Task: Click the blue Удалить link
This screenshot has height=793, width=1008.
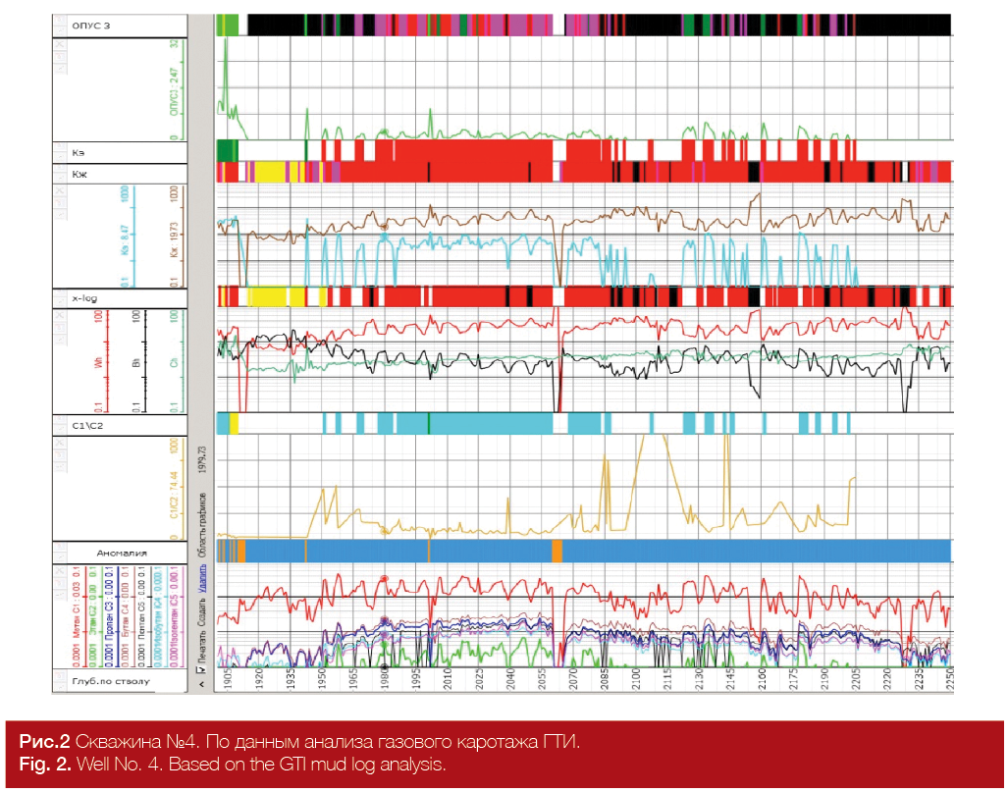Action: click(x=202, y=579)
